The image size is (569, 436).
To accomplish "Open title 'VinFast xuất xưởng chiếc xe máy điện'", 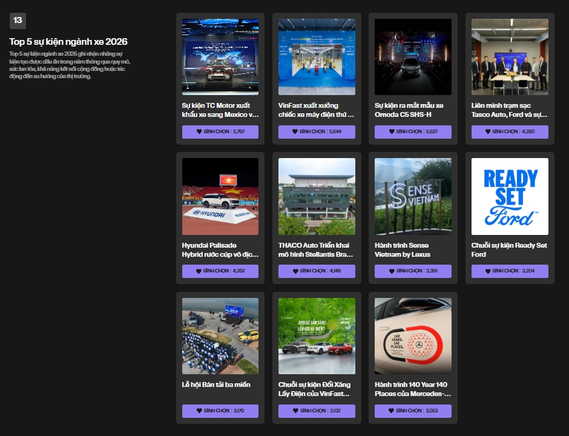I will click(x=316, y=110).
